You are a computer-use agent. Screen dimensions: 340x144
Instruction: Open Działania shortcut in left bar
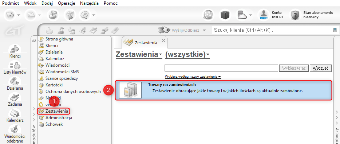(x=15, y=83)
